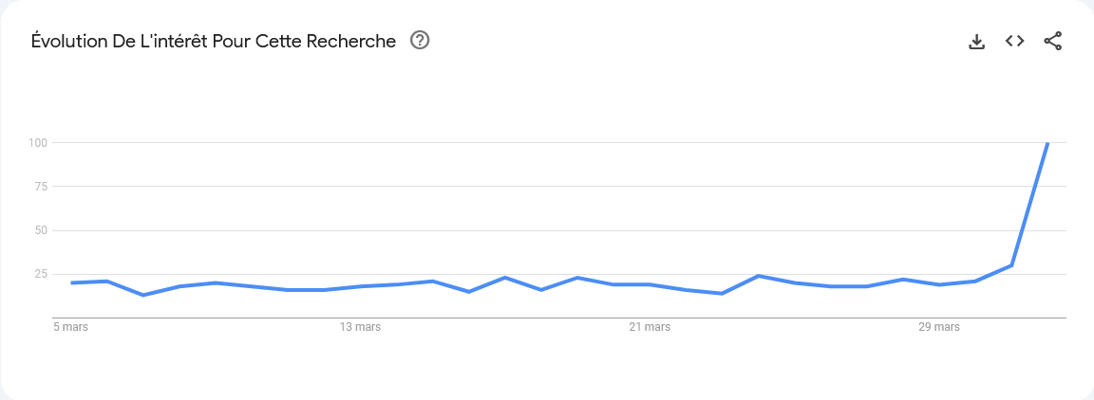
Task: Click the 50 label on the vertical axis
Action: [x=40, y=230]
